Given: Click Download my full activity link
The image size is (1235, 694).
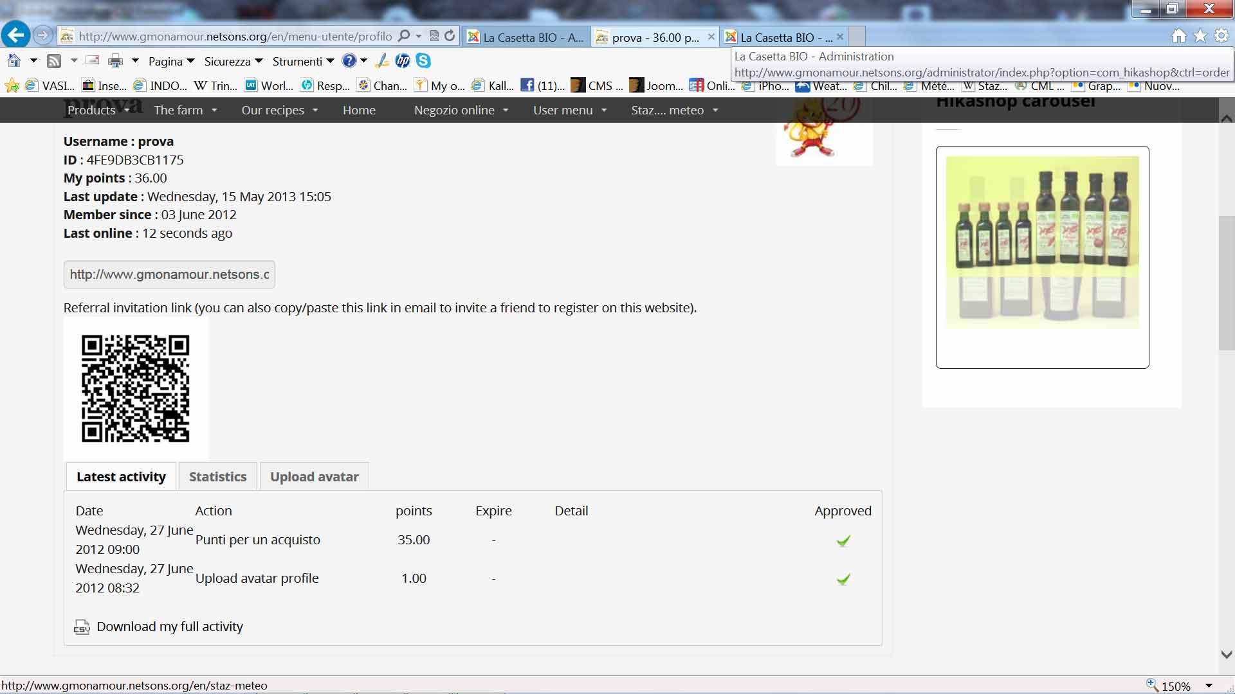Looking at the screenshot, I should pyautogui.click(x=170, y=627).
